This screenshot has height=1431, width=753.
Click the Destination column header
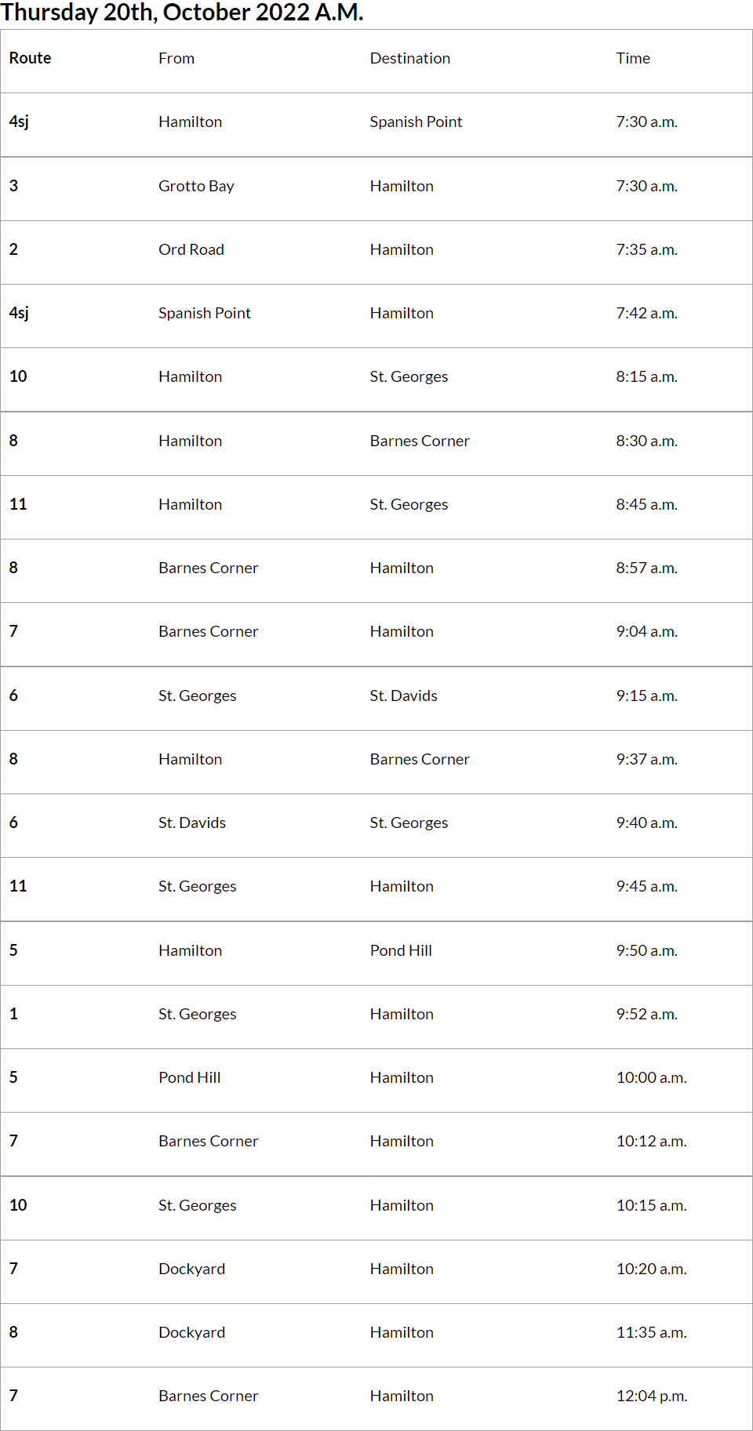(x=409, y=59)
